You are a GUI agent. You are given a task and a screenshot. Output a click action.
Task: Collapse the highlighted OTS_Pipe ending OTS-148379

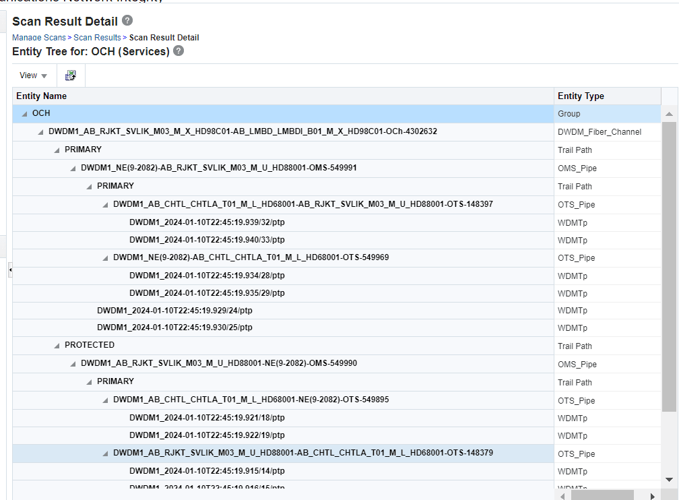point(105,454)
